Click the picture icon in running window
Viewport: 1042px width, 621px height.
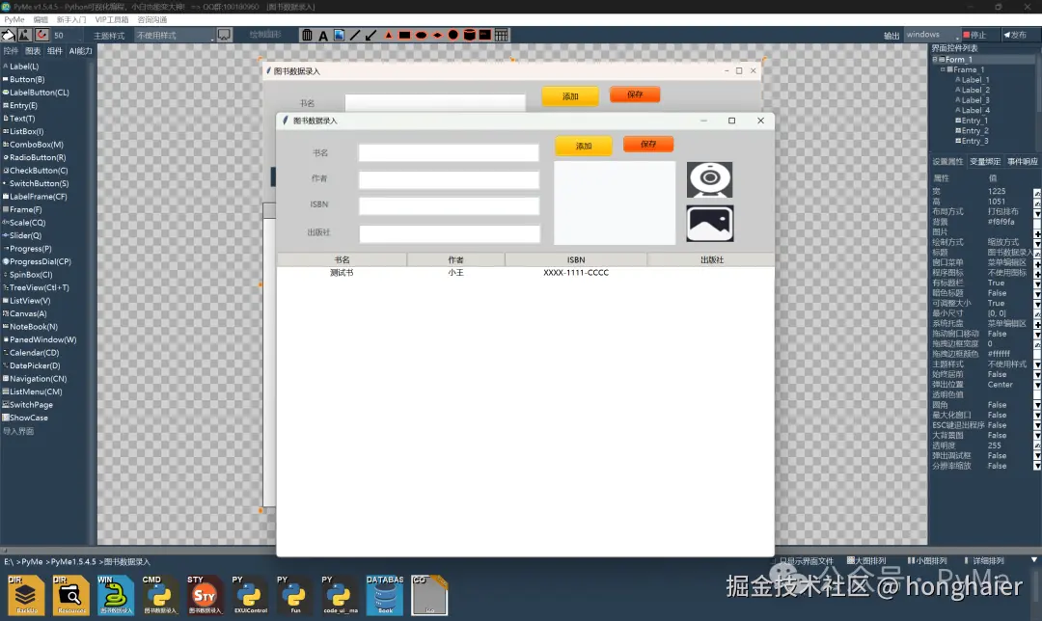tap(710, 223)
